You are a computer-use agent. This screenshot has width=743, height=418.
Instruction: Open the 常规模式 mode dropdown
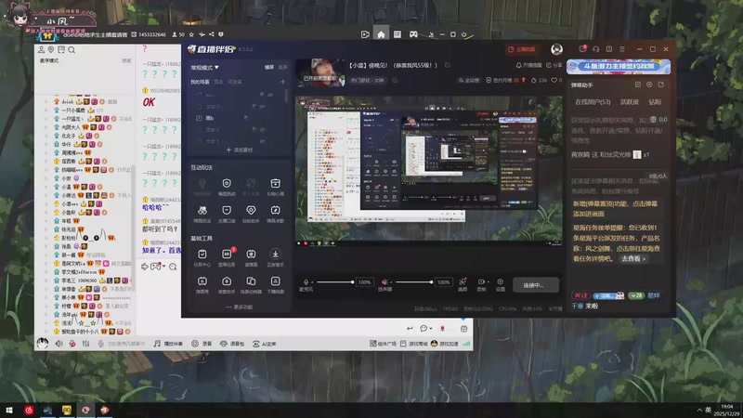[204, 67]
